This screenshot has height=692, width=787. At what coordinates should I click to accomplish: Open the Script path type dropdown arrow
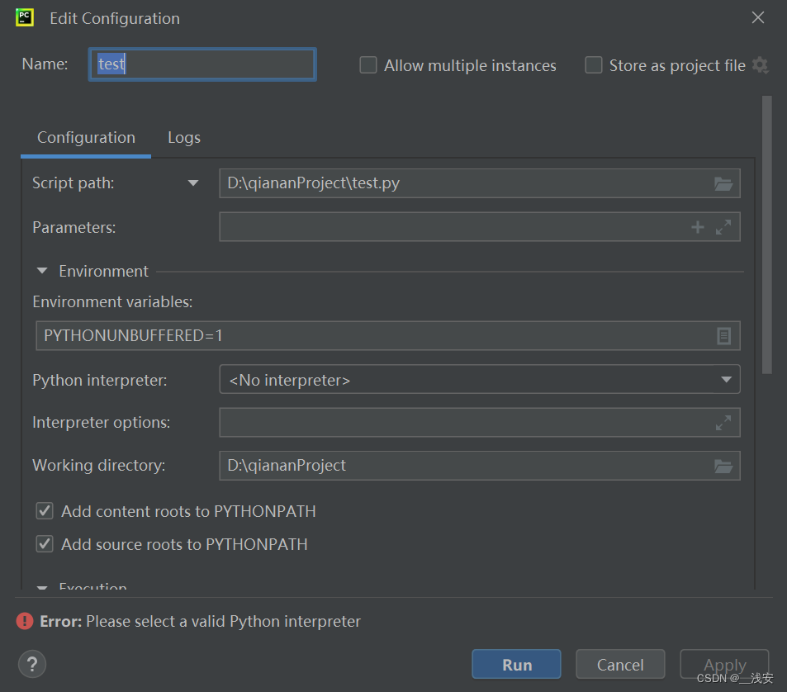[x=193, y=183]
